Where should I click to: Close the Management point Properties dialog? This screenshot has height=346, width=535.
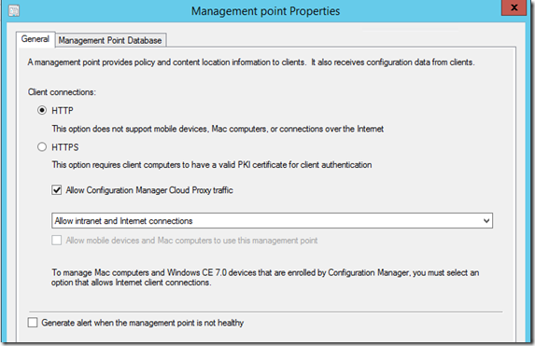514,7
